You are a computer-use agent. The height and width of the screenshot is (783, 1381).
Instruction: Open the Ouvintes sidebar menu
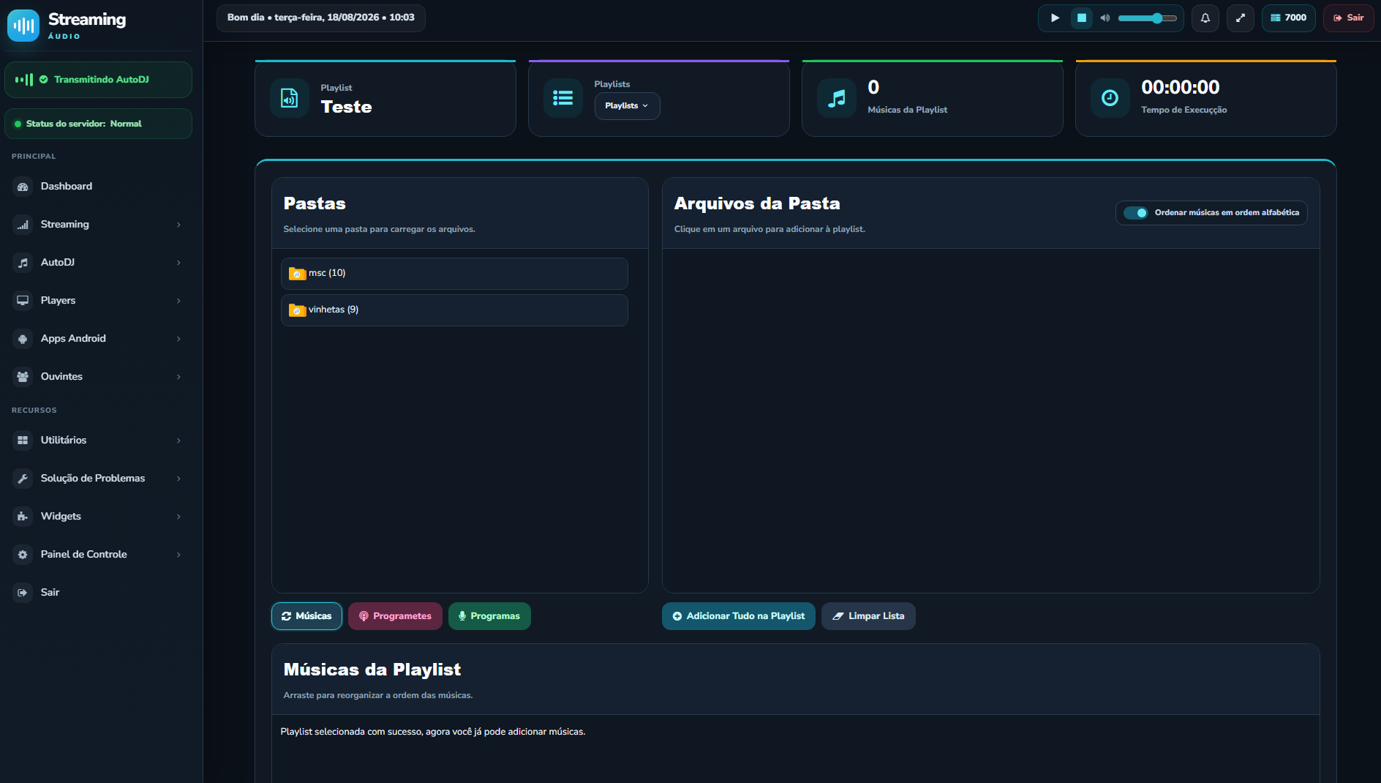point(98,376)
